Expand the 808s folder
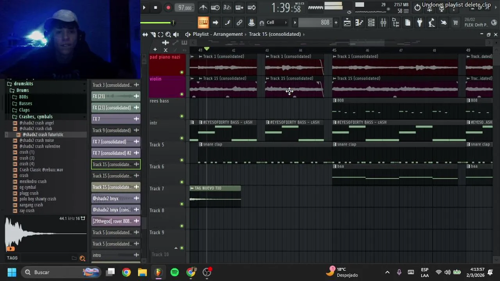Viewport: 500px width, 281px height. pos(23,97)
